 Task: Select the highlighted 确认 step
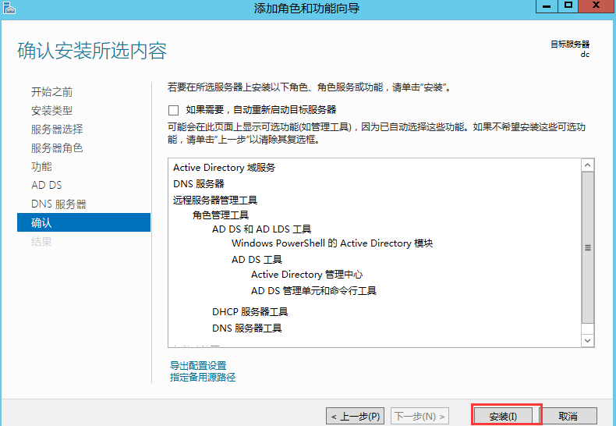click(x=83, y=222)
